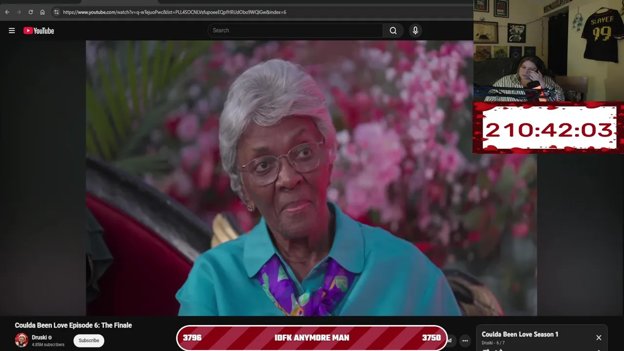The height and width of the screenshot is (351, 624).
Task: Click the magnifying glass search button
Action: pos(393,30)
